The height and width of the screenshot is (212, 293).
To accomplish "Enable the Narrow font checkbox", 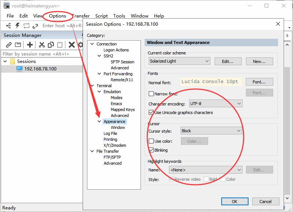I will click(x=151, y=94).
